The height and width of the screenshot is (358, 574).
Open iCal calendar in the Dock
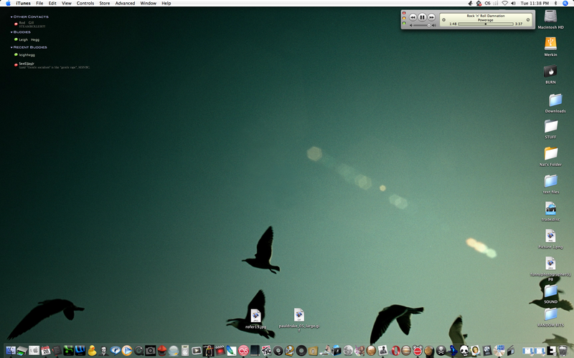coord(46,351)
